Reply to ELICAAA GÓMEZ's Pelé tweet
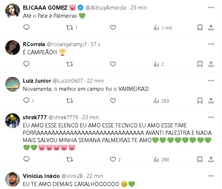This screenshot has width=222, height=189. [x=26, y=28]
